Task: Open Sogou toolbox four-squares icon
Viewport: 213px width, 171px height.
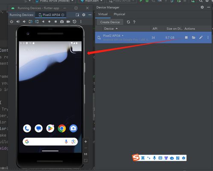Action: (x=178, y=158)
